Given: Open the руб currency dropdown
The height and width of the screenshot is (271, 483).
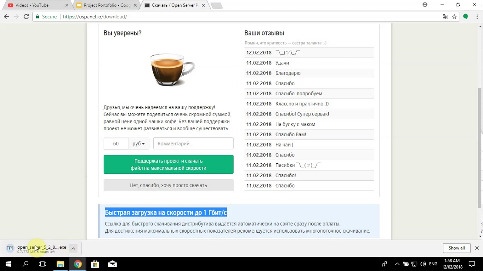Looking at the screenshot, I should pyautogui.click(x=138, y=143).
